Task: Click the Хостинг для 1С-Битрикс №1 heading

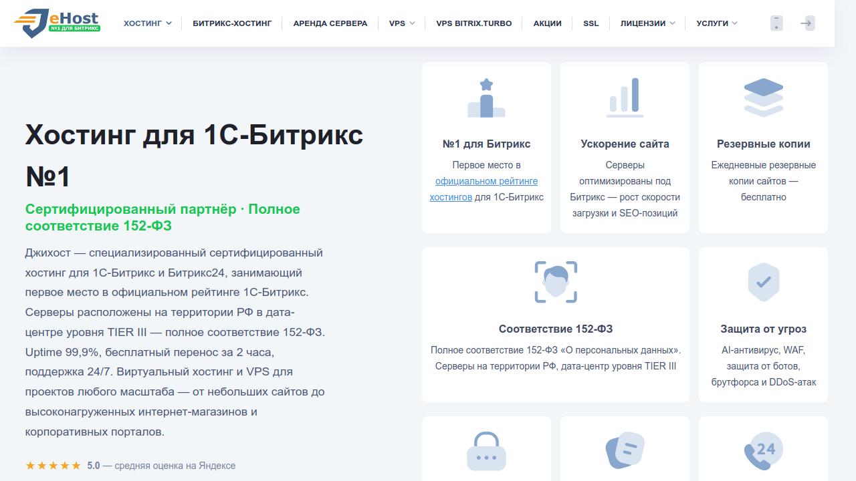Action: (x=194, y=156)
